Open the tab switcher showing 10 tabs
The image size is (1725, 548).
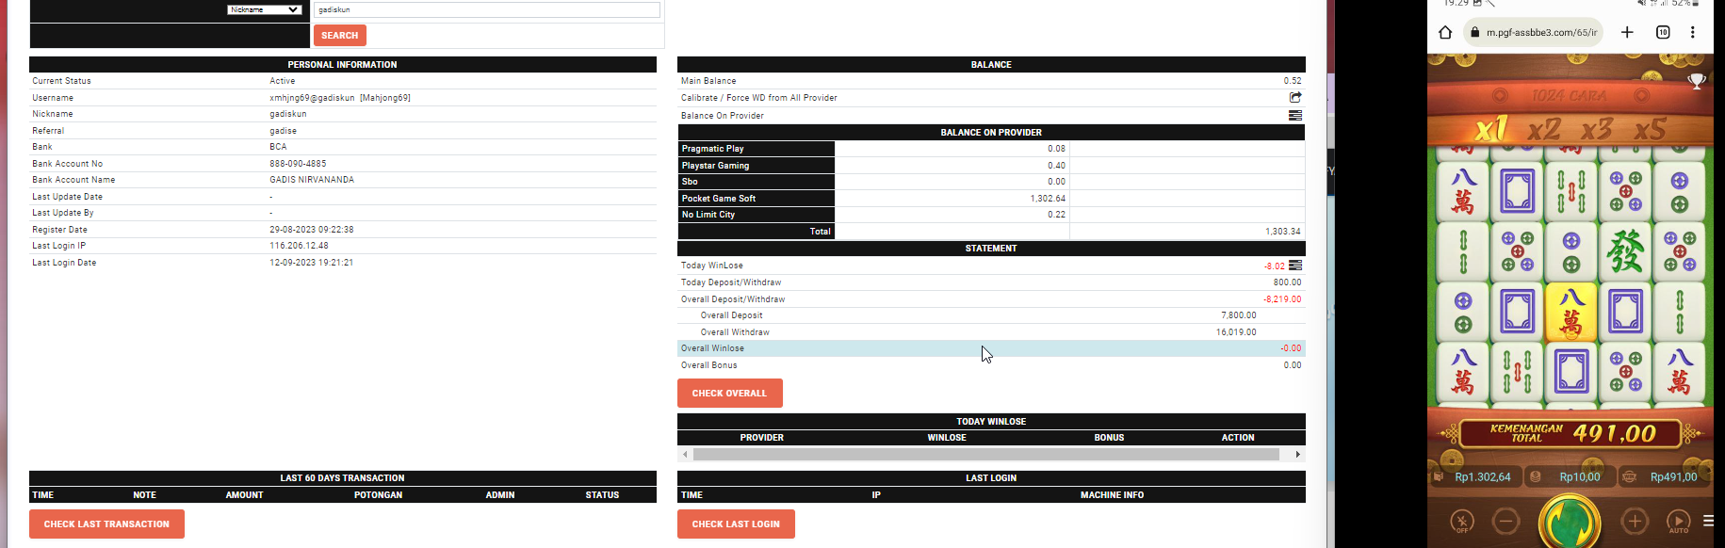point(1663,32)
